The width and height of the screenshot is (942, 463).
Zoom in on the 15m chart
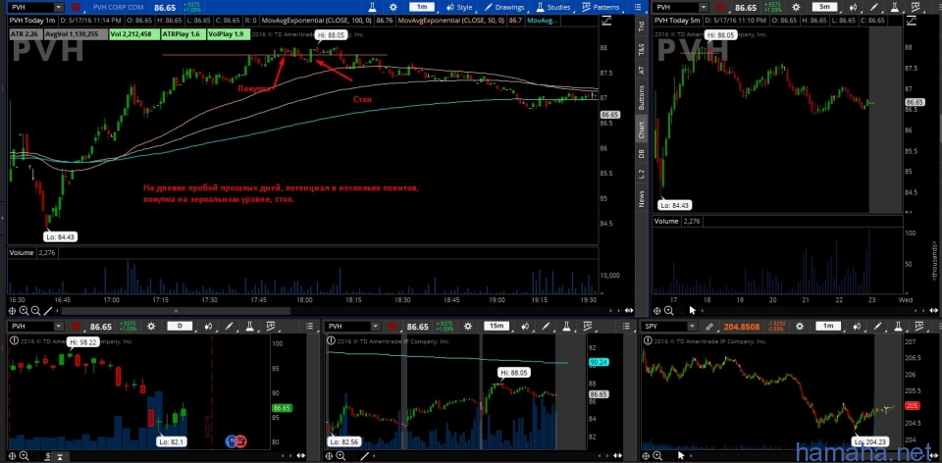tap(340, 456)
